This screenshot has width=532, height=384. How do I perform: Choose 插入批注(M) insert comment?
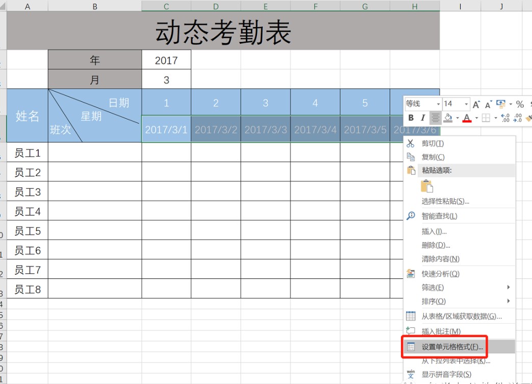coord(460,331)
